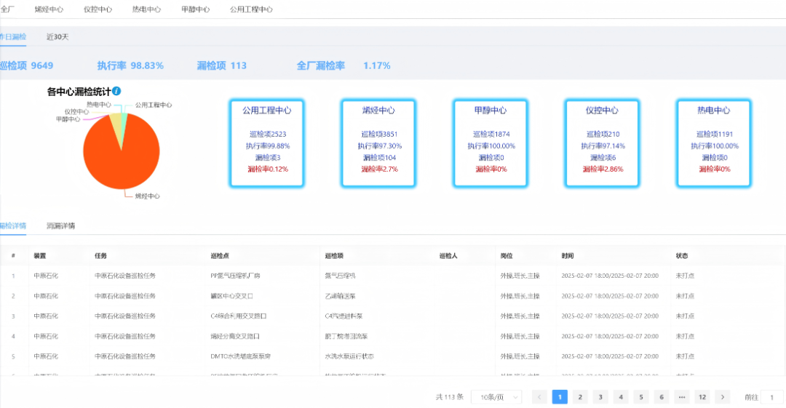The width and height of the screenshot is (786, 408).
Task: Click 执行率99.88% in the 公用工程中心 card
Action: click(268, 146)
